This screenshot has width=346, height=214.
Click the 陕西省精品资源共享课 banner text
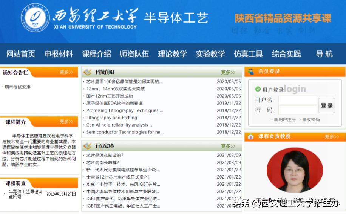283,18
